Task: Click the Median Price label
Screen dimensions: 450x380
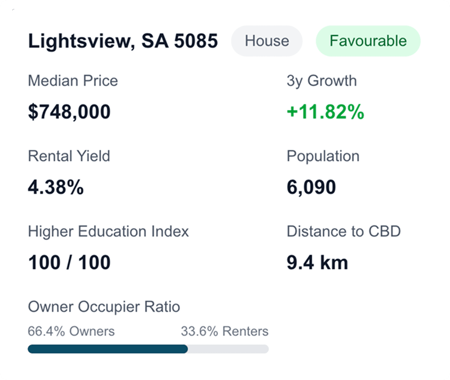Action: 73,81
